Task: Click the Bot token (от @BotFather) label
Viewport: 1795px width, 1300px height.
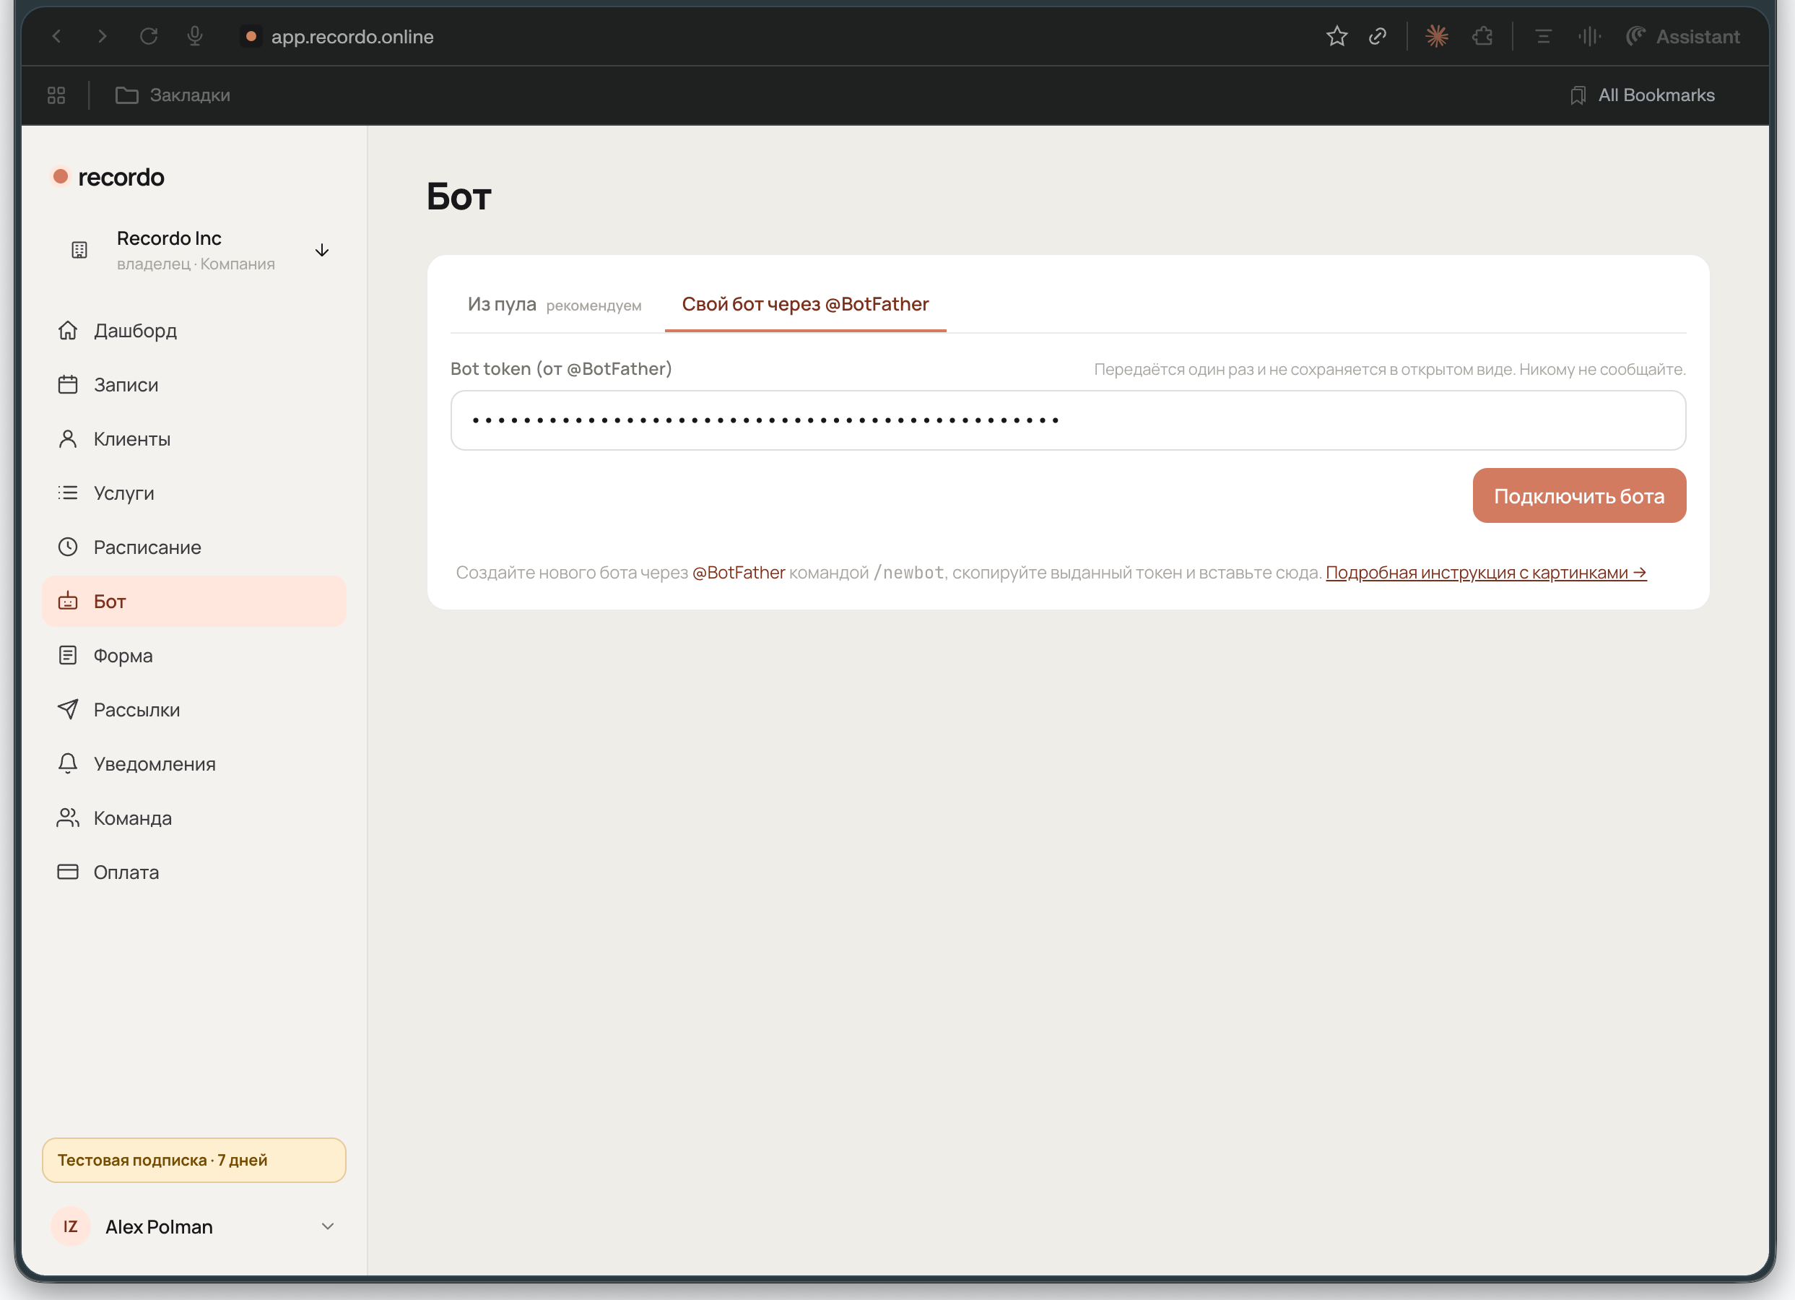Action: (561, 369)
